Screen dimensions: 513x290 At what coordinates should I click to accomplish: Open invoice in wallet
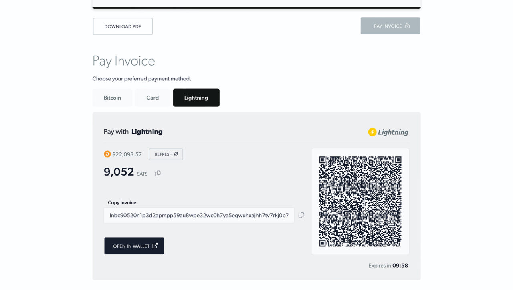[x=134, y=246]
